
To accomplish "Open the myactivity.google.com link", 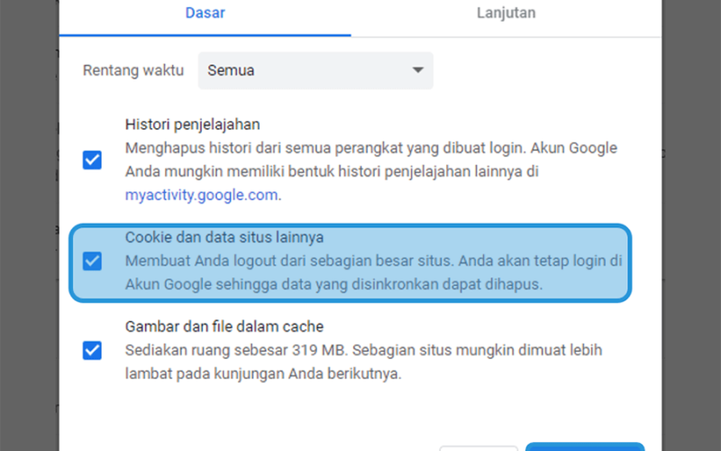I will pos(201,195).
